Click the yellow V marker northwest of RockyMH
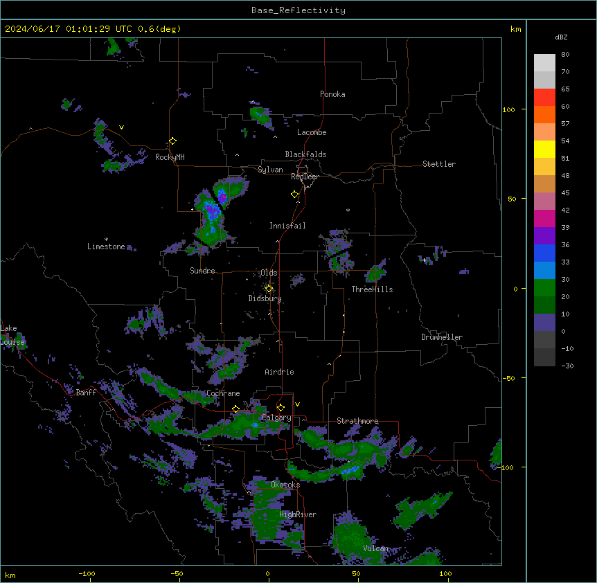The width and height of the screenshot is (597, 583). point(121,127)
